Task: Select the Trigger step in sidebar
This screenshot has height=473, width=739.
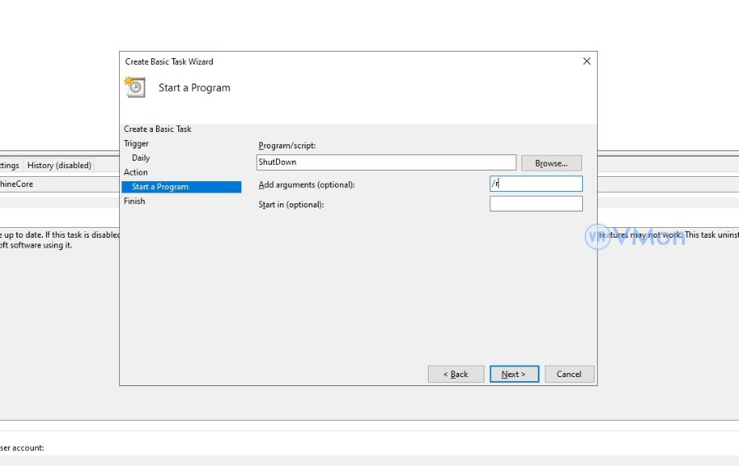Action: point(136,143)
